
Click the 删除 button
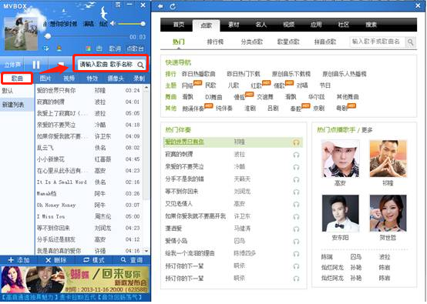[x=56, y=260]
